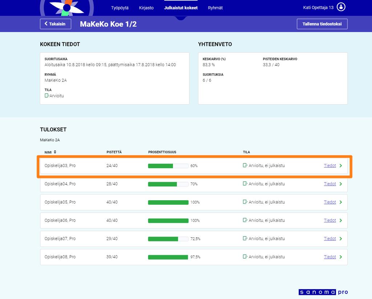The height and width of the screenshot is (299, 372).
Task: Click the average value 83,3 %
Action: [209, 65]
